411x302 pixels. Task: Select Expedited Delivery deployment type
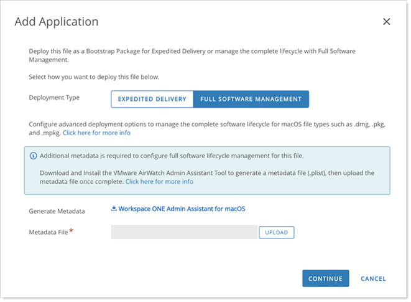coord(152,99)
